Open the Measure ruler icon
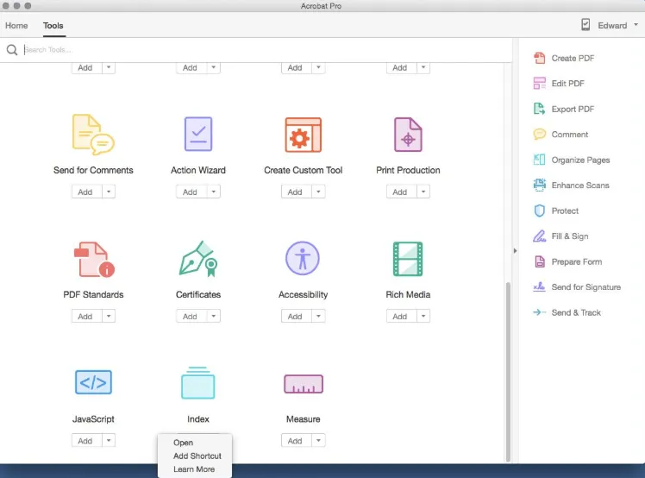 click(304, 384)
